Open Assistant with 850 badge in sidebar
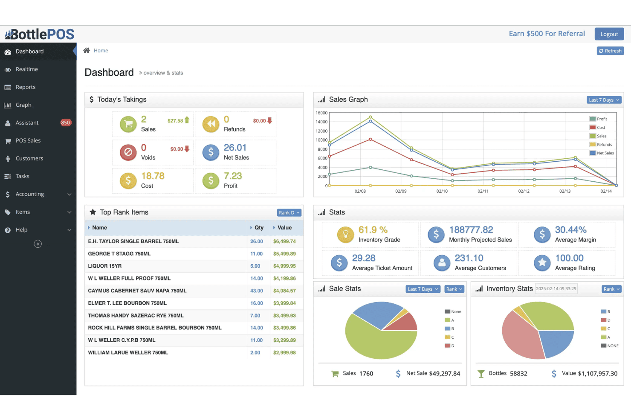Screen dimensions: 631x420 coord(38,123)
